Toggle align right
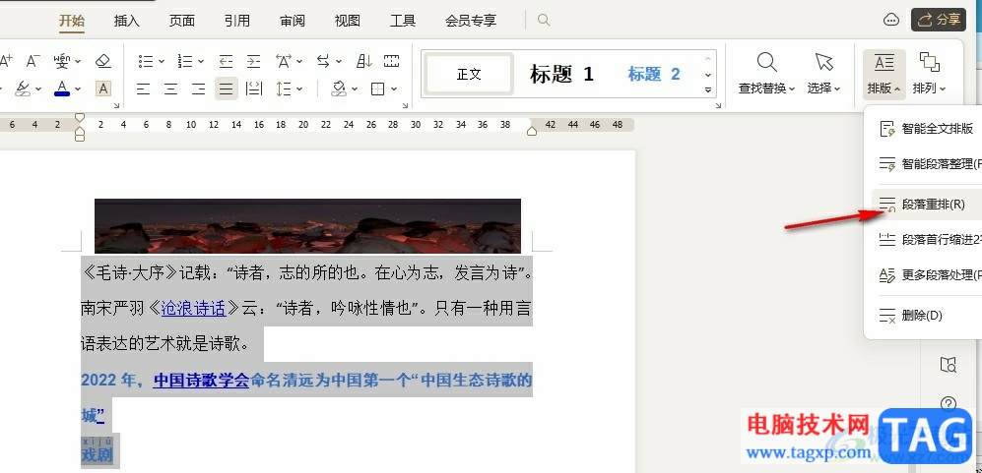982x473 pixels. pyautogui.click(x=199, y=89)
